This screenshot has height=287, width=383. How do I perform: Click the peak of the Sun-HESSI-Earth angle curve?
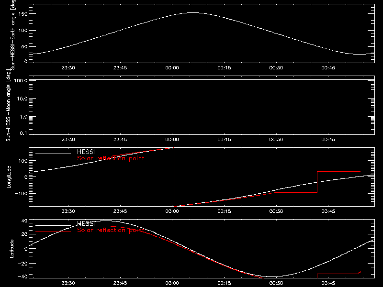click(193, 13)
